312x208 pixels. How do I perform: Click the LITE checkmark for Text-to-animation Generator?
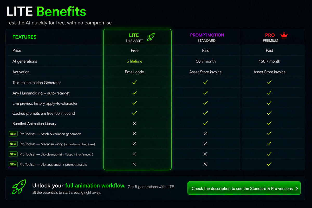[134, 82]
